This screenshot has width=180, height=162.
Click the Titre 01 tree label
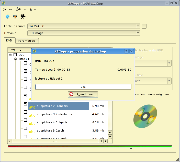[x=24, y=59]
